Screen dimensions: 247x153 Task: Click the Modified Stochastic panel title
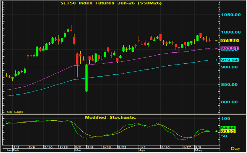(111, 117)
